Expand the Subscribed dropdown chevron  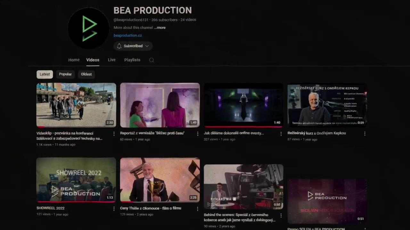click(x=147, y=46)
